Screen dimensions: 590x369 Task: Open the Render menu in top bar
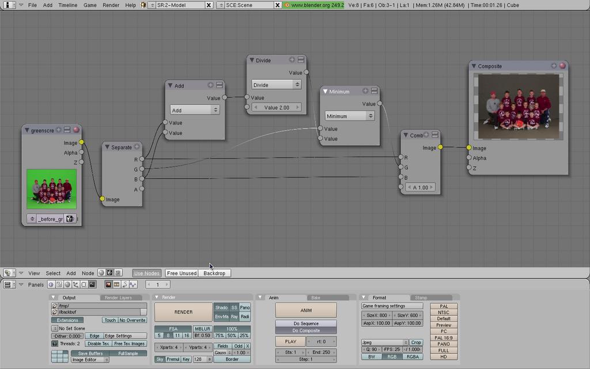(111, 5)
